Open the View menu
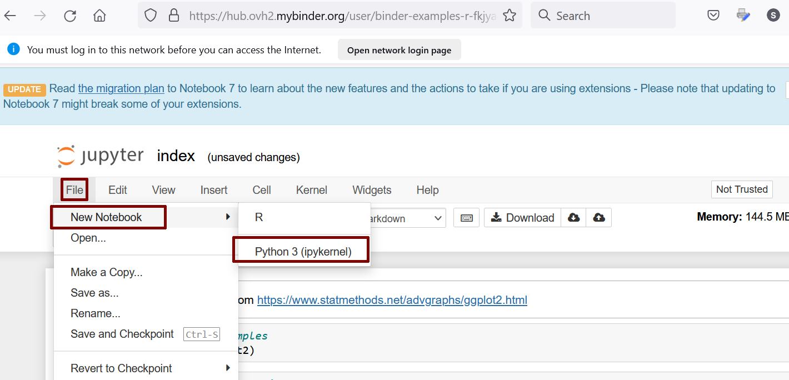 point(164,190)
